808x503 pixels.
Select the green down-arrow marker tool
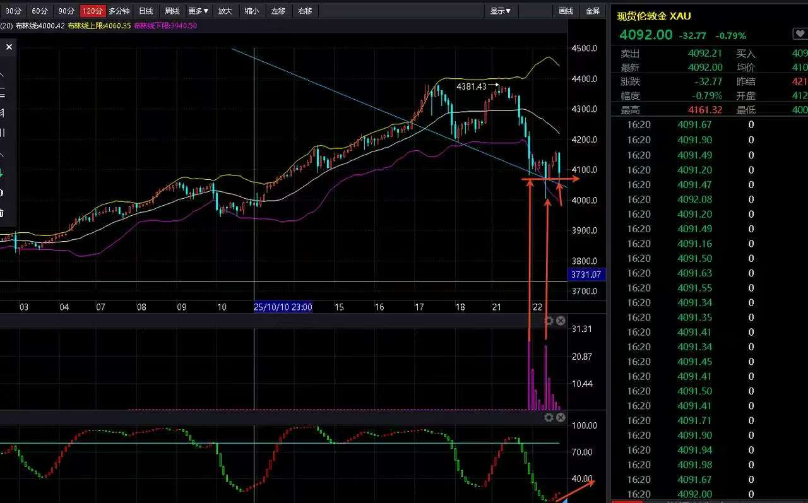tap(2, 172)
